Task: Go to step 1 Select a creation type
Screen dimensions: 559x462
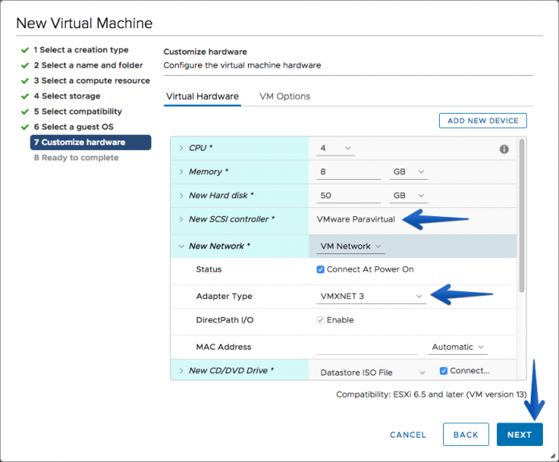Action: (x=81, y=50)
